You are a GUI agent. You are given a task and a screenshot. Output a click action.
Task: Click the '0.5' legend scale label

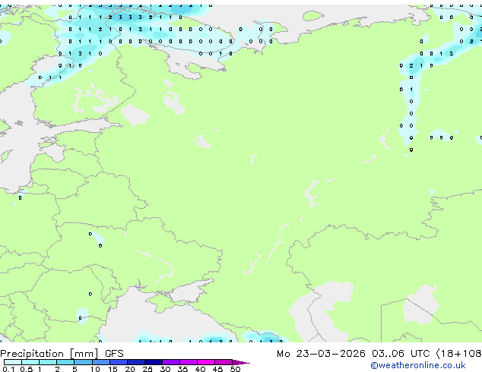27,369
